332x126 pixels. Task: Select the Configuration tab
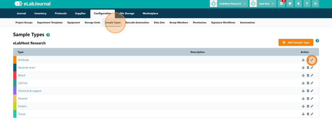pos(103,13)
